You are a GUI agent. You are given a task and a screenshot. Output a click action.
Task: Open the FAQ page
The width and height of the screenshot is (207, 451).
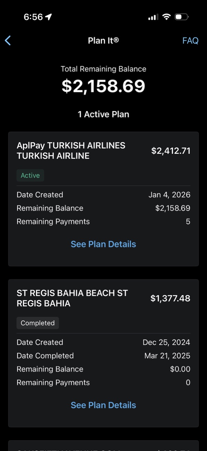coord(190,40)
